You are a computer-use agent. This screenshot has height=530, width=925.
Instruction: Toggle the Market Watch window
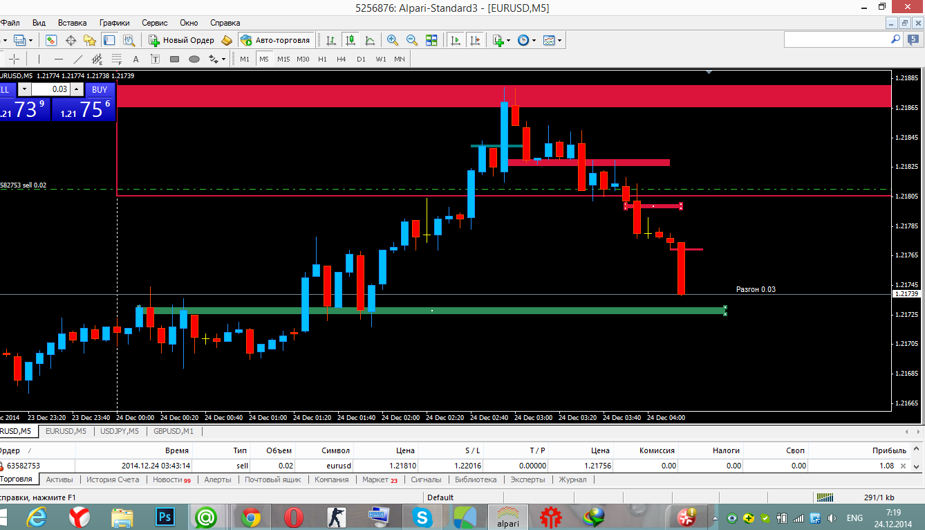(x=51, y=40)
